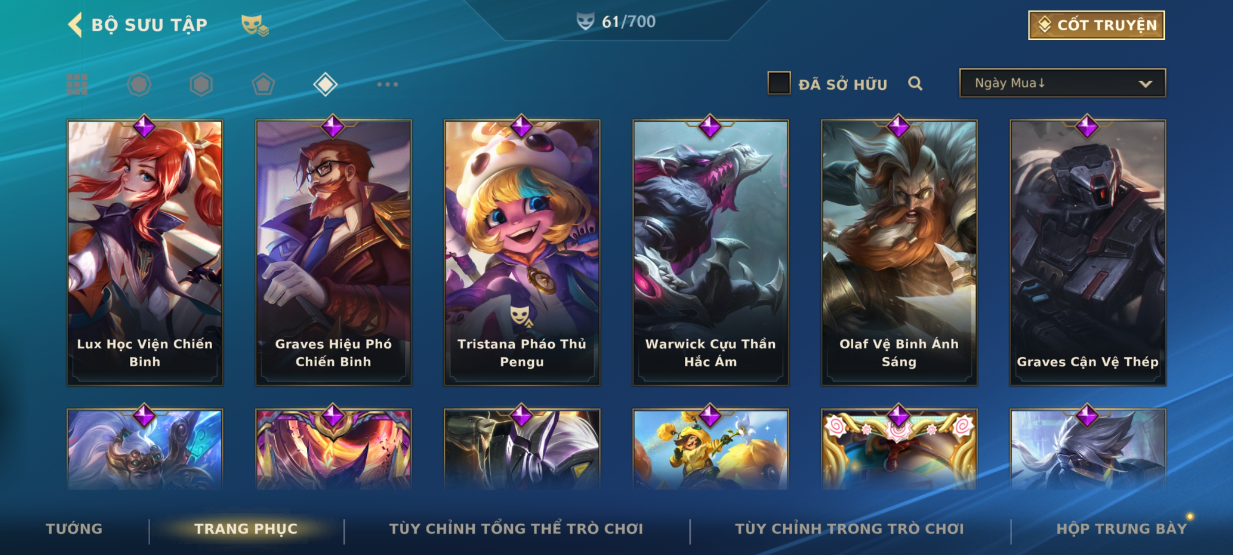Choose Warwick Cựu Thần Hắc Ám skin

pos(711,252)
